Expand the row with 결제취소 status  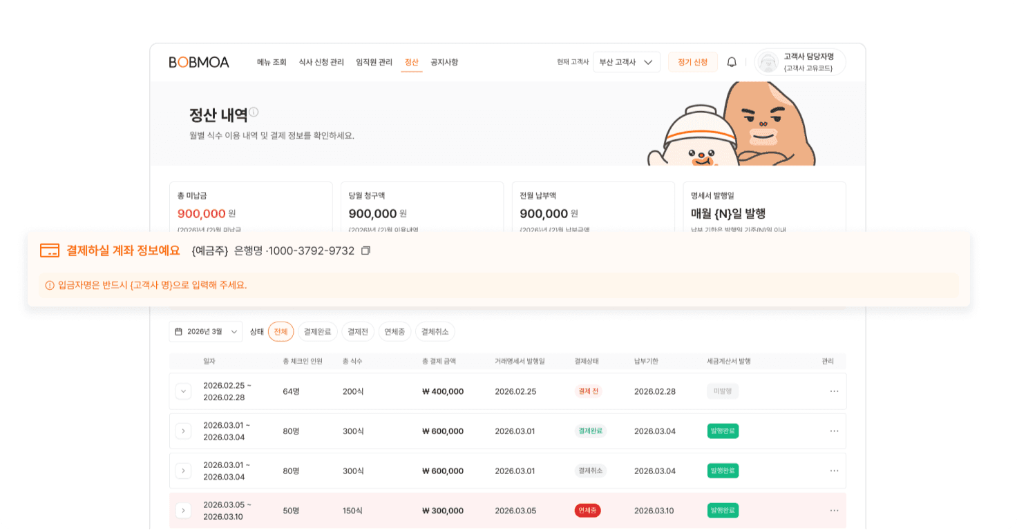[183, 471]
